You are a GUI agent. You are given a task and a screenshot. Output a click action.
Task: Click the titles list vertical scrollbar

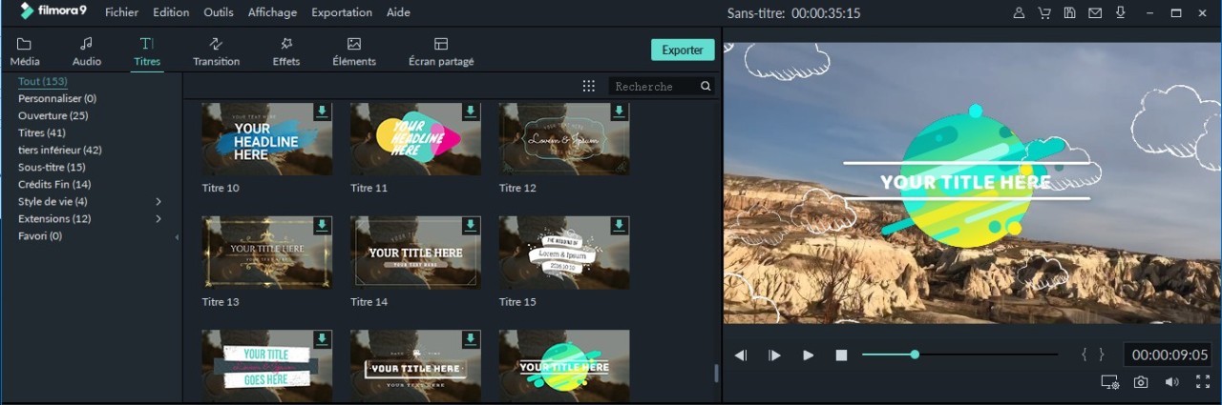pyautogui.click(x=717, y=373)
